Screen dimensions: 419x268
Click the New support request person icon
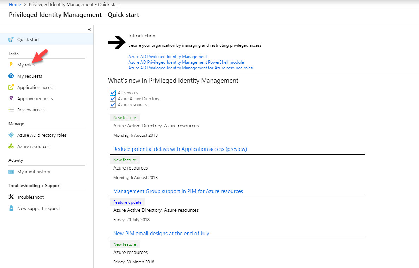(11, 208)
